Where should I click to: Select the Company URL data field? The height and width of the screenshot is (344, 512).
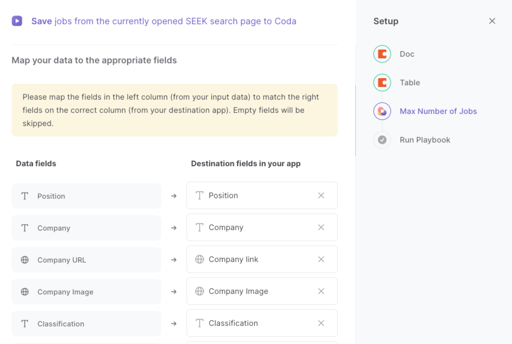coord(86,260)
